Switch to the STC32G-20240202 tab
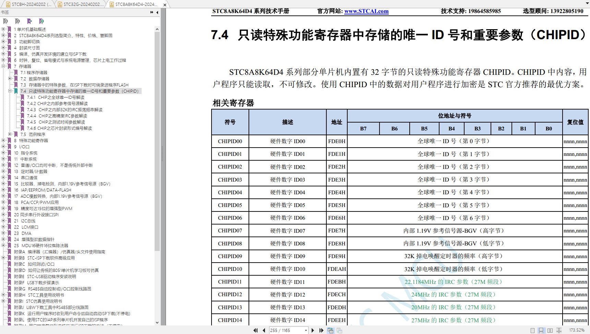 click(x=80, y=4)
